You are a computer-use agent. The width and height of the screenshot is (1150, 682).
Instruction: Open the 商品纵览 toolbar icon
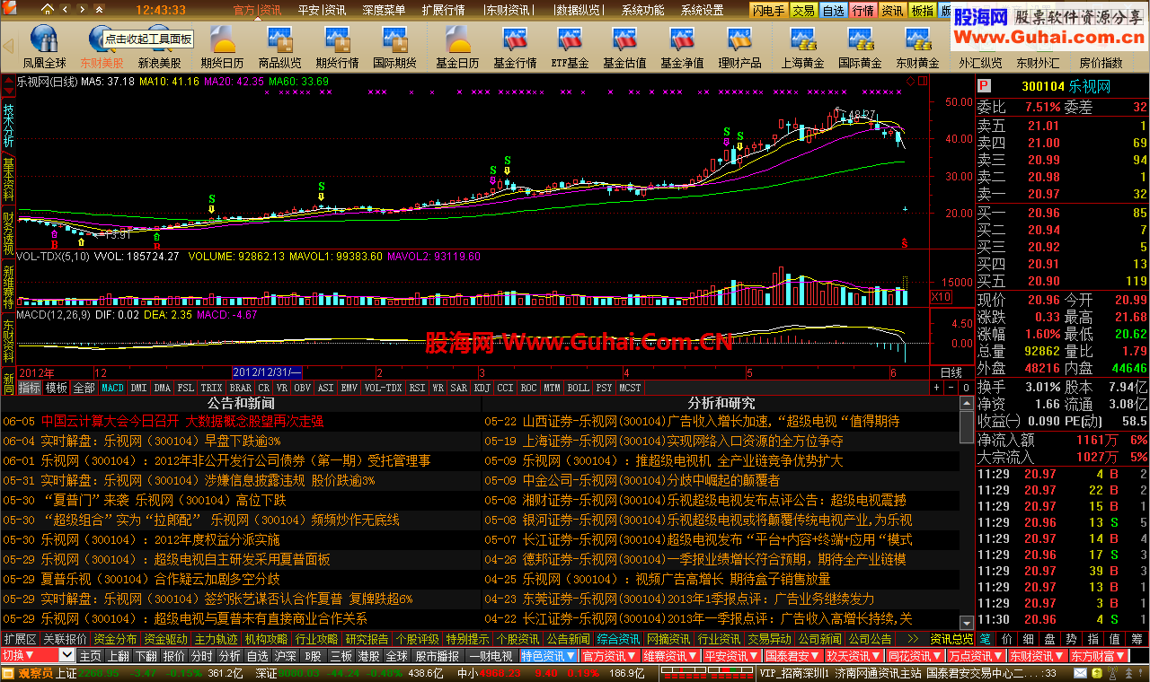[x=279, y=47]
